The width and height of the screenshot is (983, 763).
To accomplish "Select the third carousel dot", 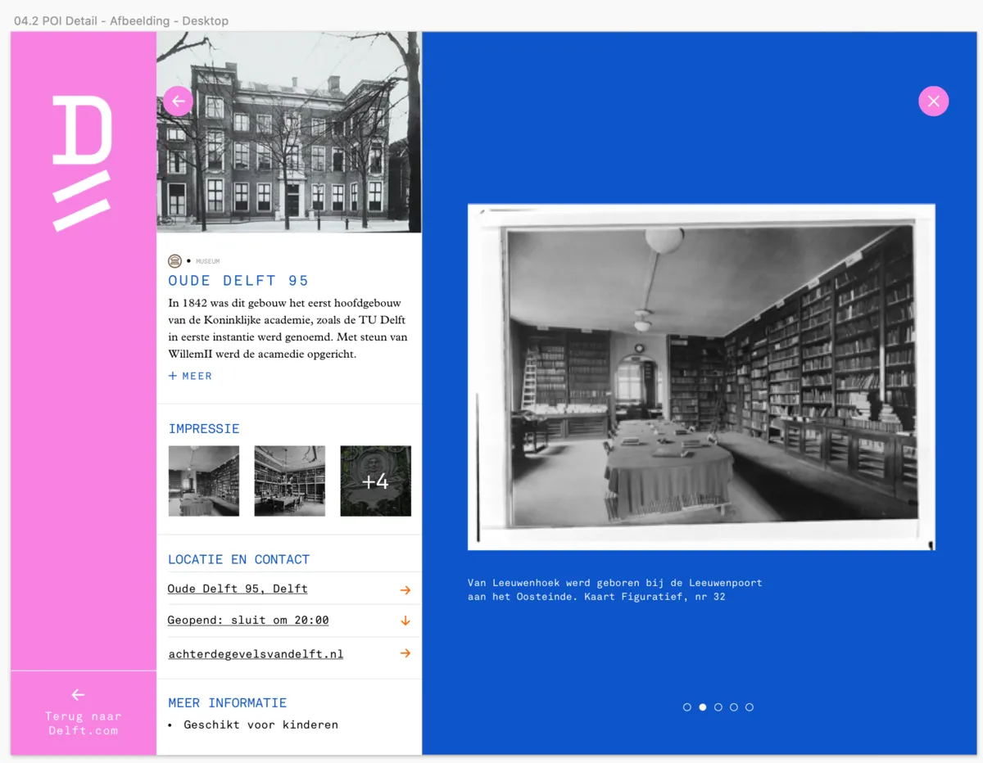I will [718, 707].
